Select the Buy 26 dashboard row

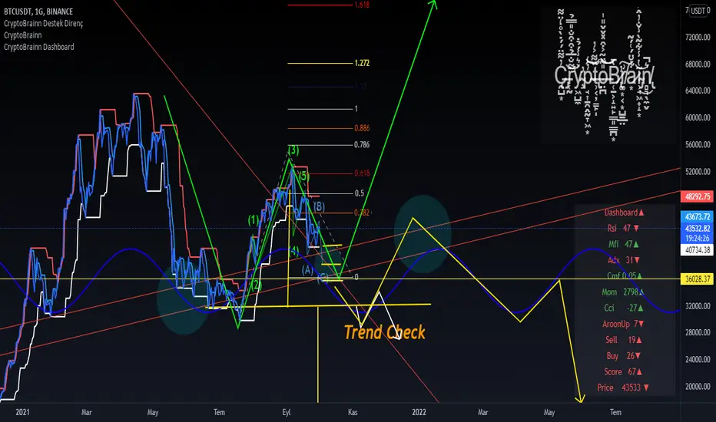624,356
